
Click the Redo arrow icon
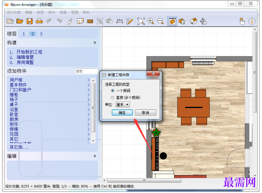click(59, 21)
